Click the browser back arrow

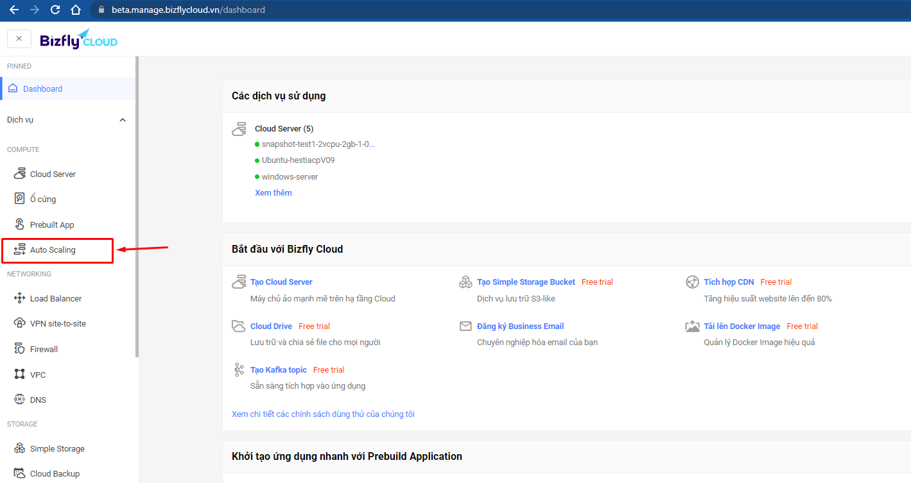click(14, 10)
